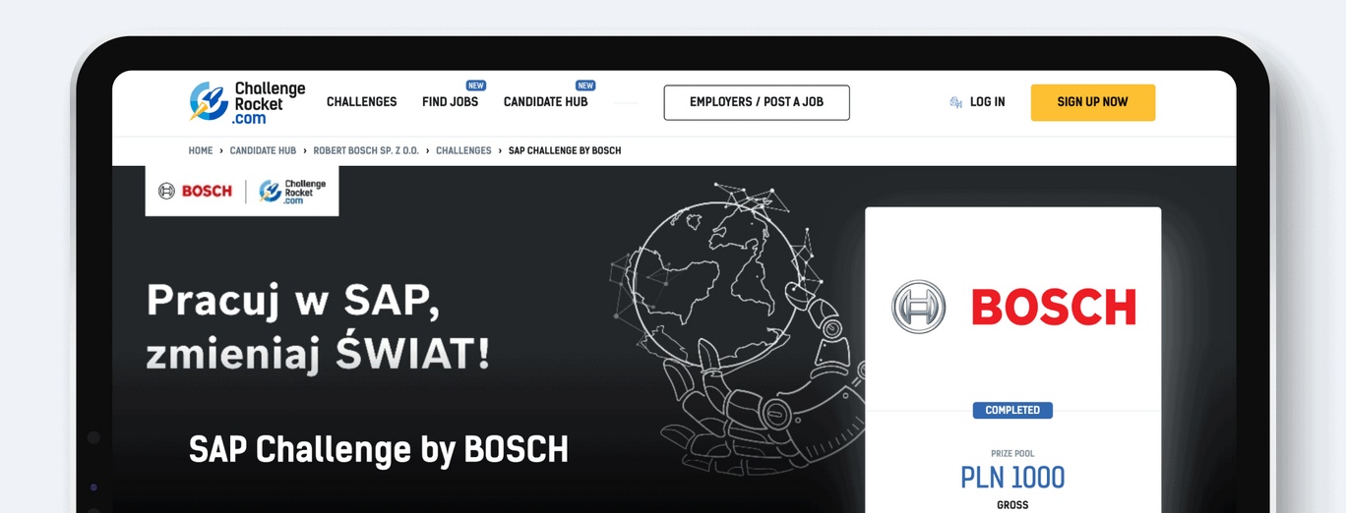The height and width of the screenshot is (513, 1346).
Task: Click the Gross label below the prize
Action: coord(1012,505)
